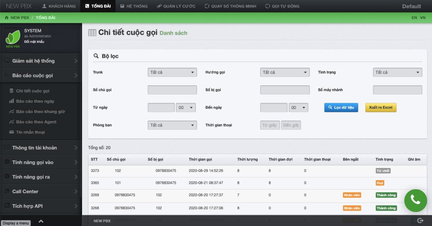432x226 pixels.
Task: Click the NEW PBX leaf logo
Action: pyautogui.click(x=13, y=38)
